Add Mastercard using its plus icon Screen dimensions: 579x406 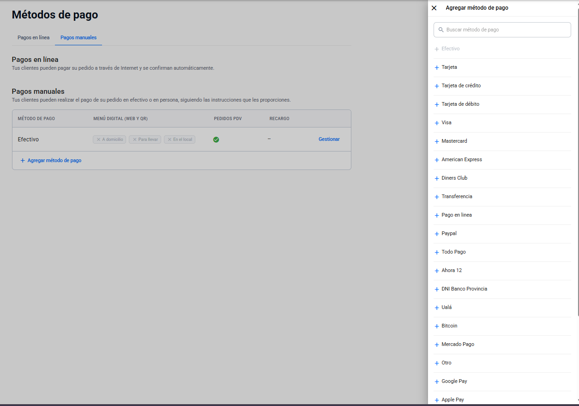(x=437, y=141)
